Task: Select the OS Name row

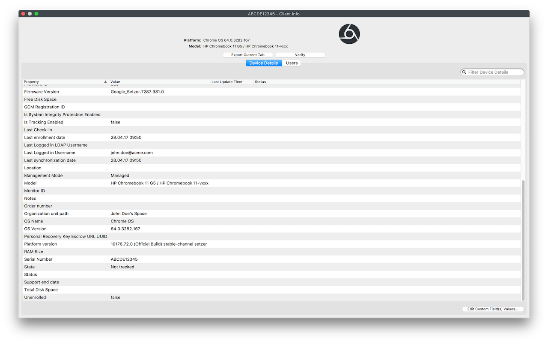Action: point(271,221)
